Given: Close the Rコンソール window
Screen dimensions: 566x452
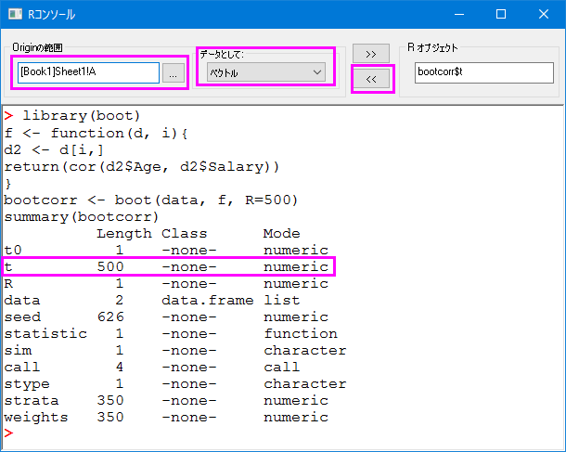Looking at the screenshot, I should click(543, 15).
